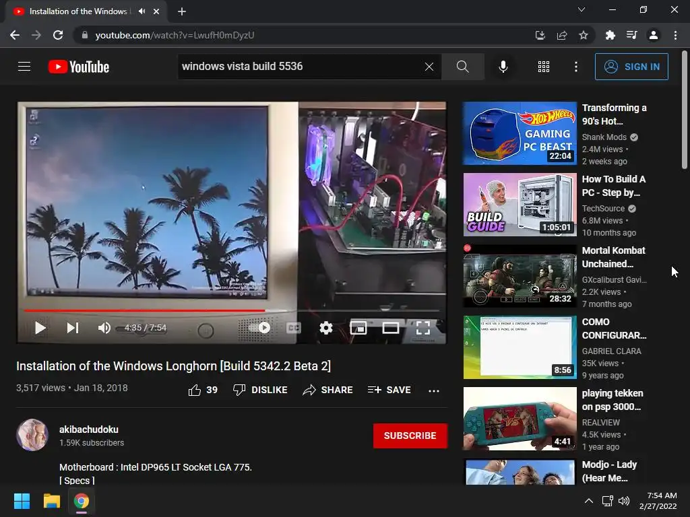SAVE the video to a playlist
690x517 pixels.
(389, 390)
